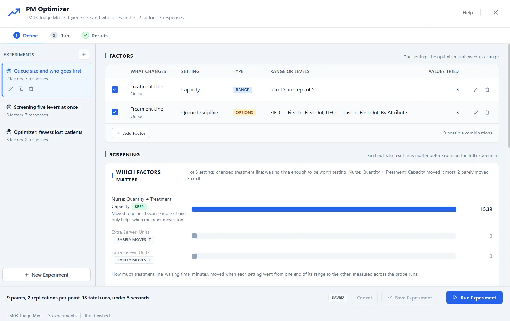Select Optimizer: fewest lost patients experiment

(47, 135)
